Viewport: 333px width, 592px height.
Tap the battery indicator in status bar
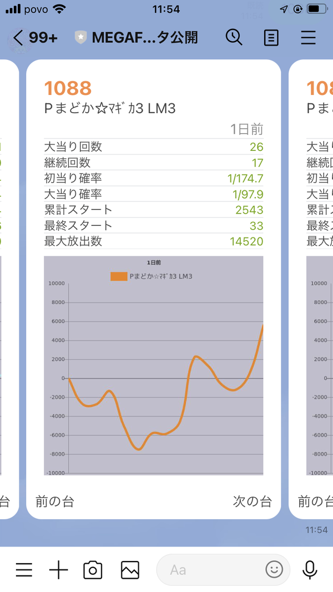click(x=317, y=9)
